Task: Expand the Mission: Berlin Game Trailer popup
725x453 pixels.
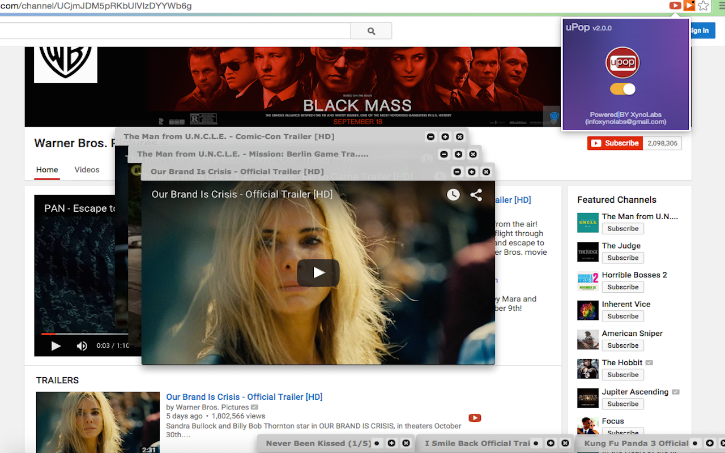Action: pyautogui.click(x=458, y=154)
